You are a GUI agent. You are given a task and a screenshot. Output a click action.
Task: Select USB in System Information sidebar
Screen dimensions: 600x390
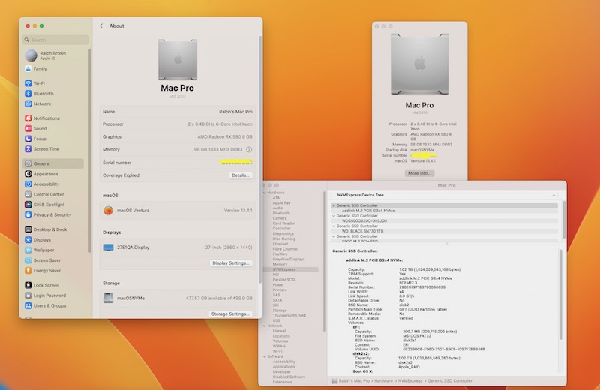point(276,320)
